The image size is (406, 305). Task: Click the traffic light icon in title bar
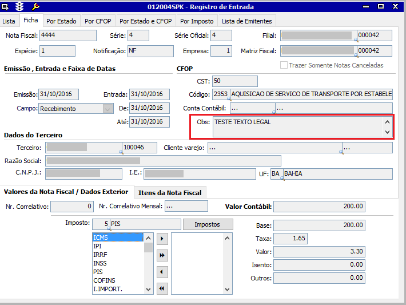[19, 6]
